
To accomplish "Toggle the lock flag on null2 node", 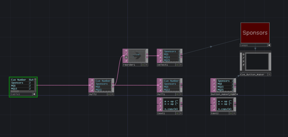I will coord(92,90).
